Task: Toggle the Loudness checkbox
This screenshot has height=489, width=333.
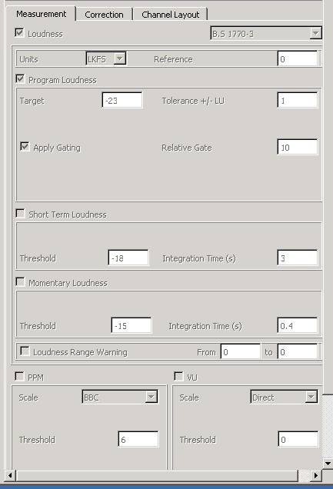Action: [x=19, y=33]
